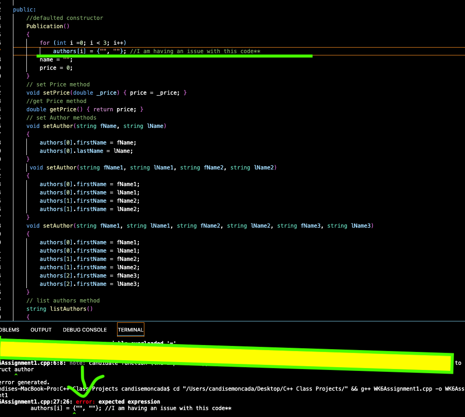
Task: Click the 'public:' access specifier line
Action: [x=25, y=10]
